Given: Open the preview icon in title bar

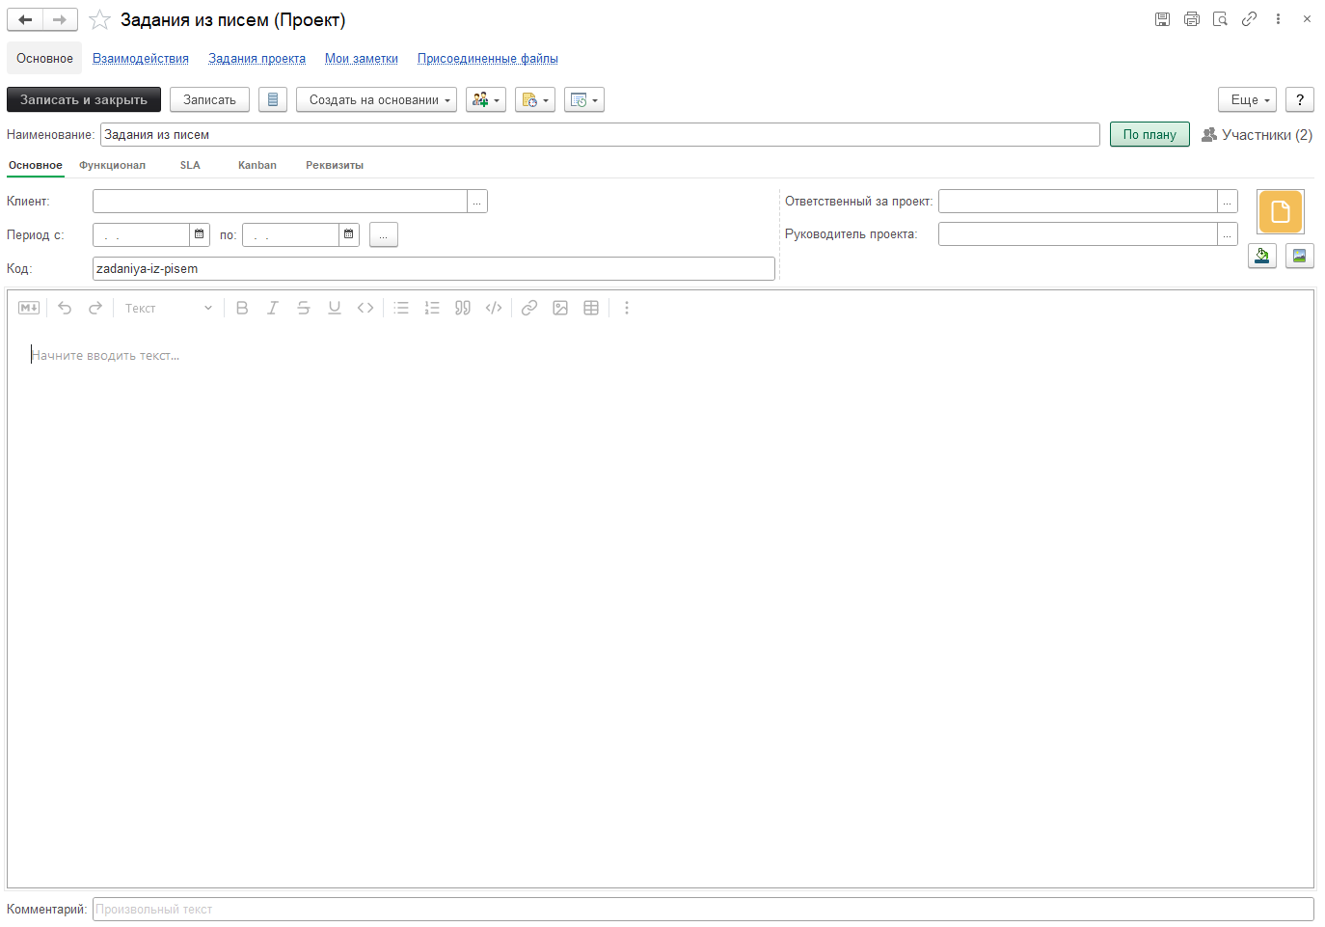Looking at the screenshot, I should pos(1220,18).
